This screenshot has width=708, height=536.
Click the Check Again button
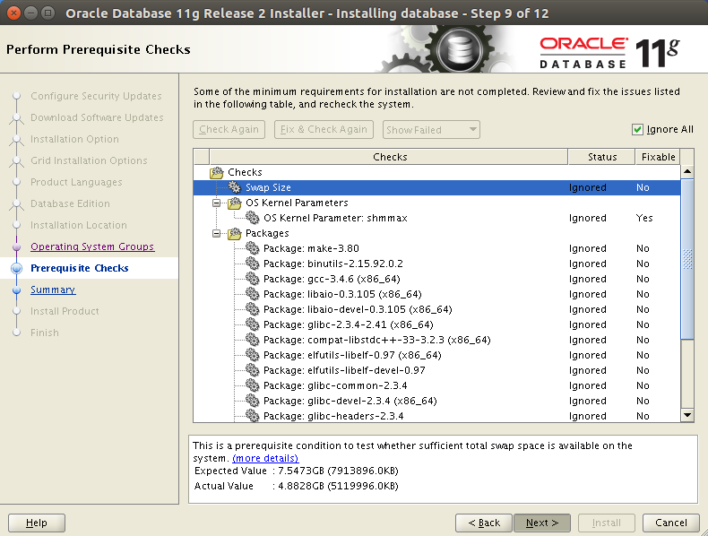[x=229, y=130]
